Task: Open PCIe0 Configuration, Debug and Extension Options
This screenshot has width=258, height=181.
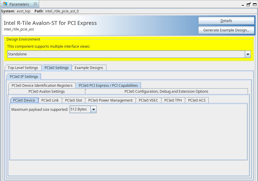Action: pos(166,91)
